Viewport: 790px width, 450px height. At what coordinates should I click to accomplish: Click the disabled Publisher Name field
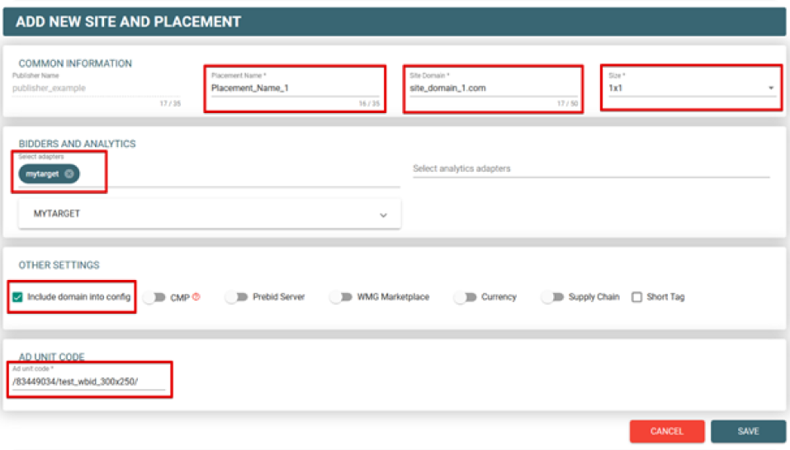[97, 88]
